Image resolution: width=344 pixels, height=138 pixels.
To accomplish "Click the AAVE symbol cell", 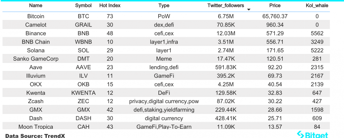I will [83, 67].
